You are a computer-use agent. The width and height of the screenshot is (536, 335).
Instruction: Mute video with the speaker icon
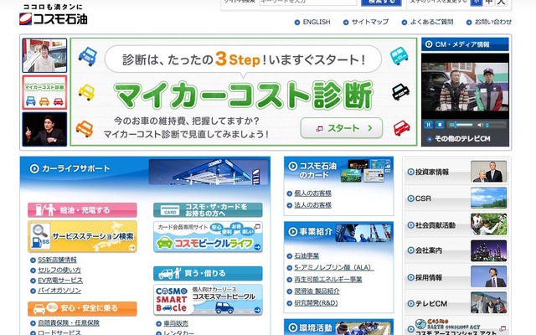pos(480,125)
